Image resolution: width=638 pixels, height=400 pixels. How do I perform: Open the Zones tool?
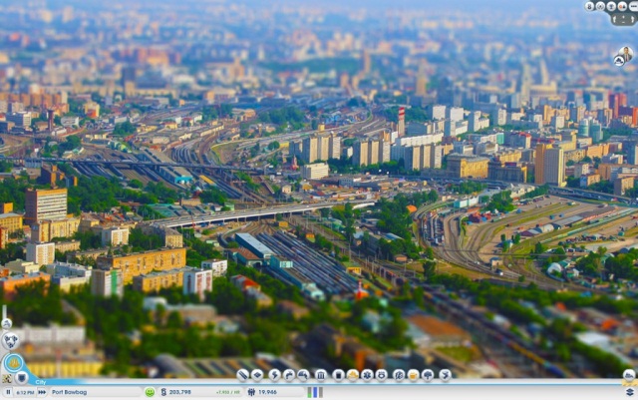tap(257, 375)
